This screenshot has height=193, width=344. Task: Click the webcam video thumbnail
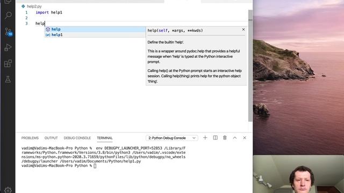tap(298, 174)
